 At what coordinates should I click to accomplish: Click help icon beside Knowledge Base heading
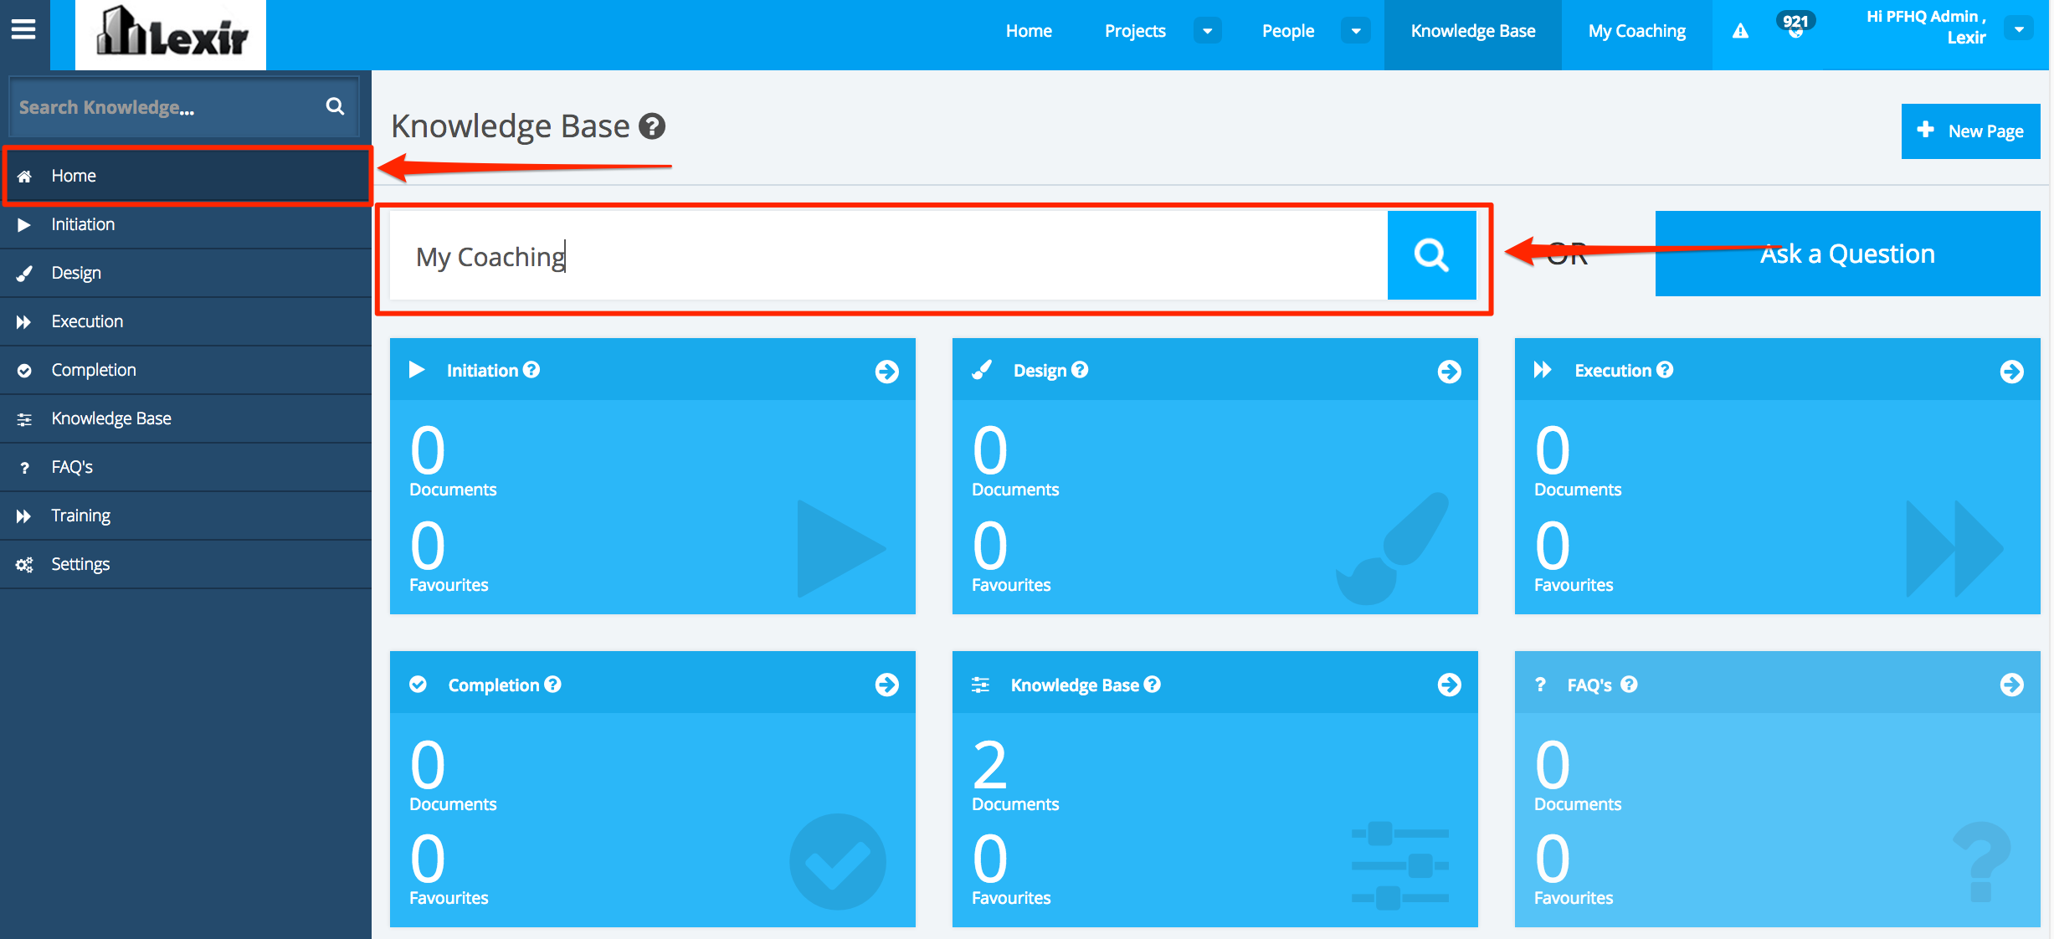tap(652, 126)
